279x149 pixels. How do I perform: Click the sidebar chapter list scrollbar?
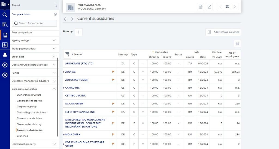57,97
